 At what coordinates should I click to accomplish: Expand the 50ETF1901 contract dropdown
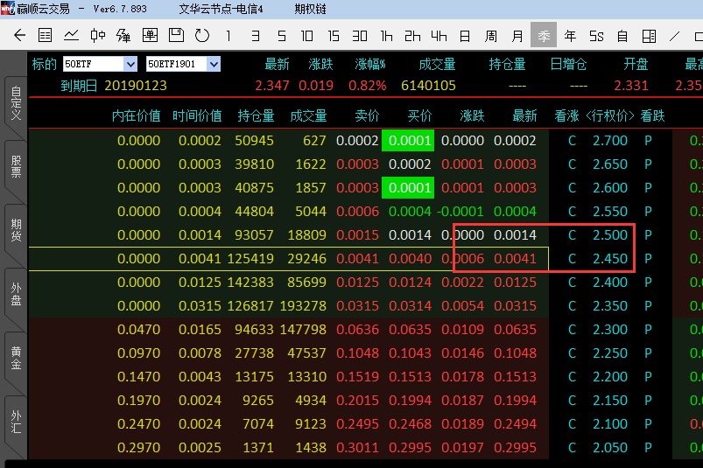[x=214, y=64]
